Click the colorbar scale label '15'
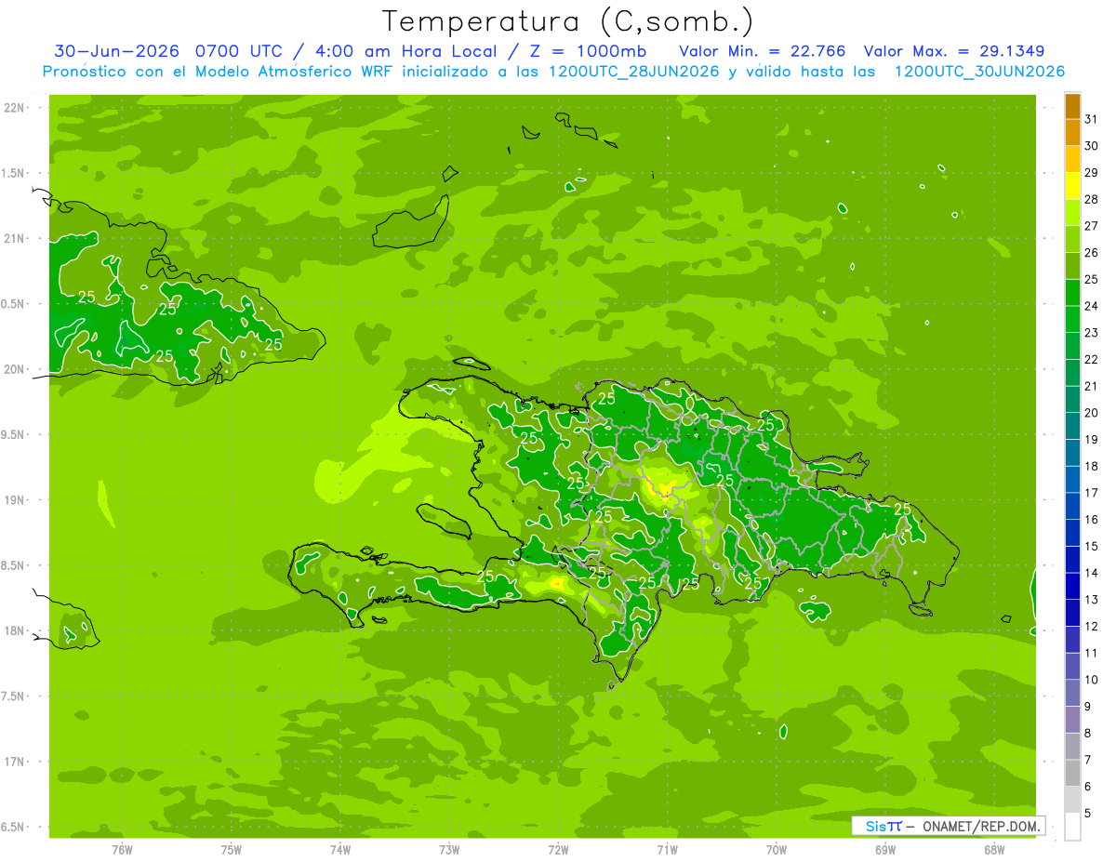1116x862 pixels. pyautogui.click(x=1091, y=546)
